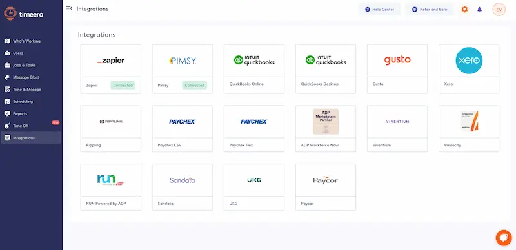Click the Reports sidebar icon
The height and width of the screenshot is (250, 516).
coord(7,114)
